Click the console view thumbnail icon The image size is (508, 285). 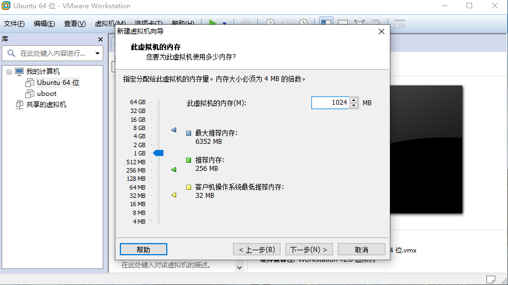click(x=400, y=23)
